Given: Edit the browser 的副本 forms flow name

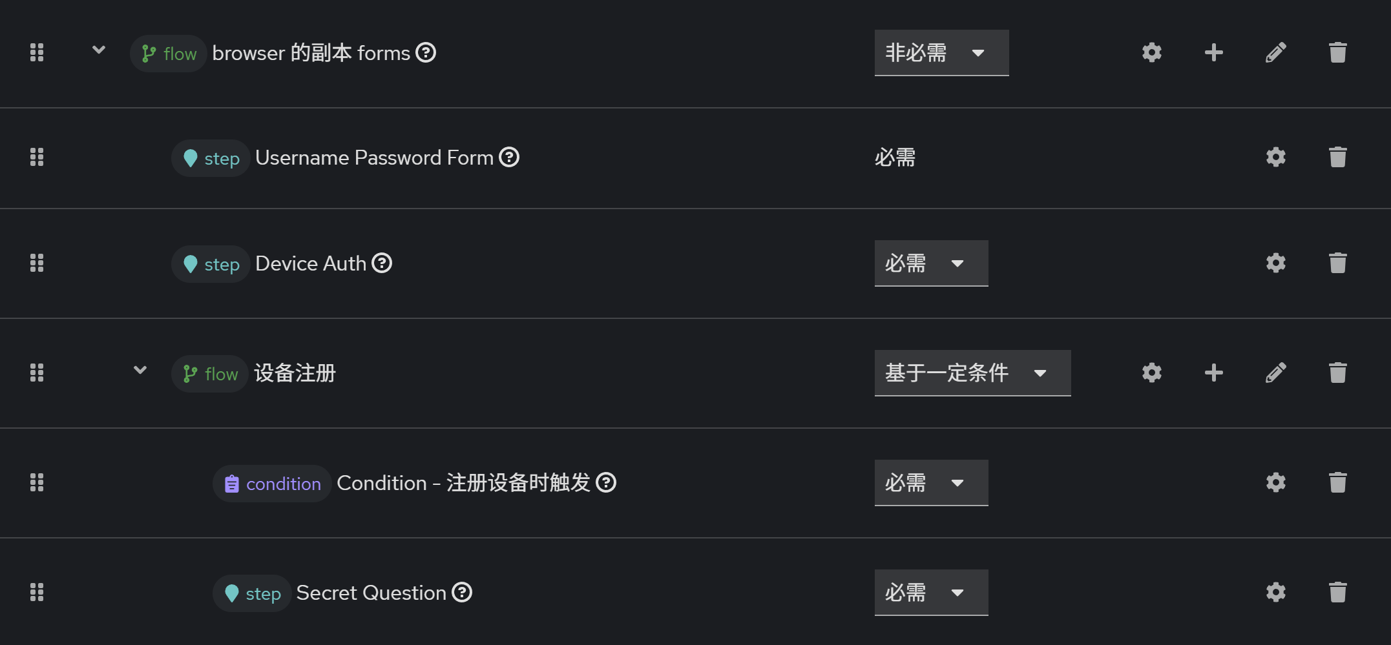Looking at the screenshot, I should pyautogui.click(x=1275, y=52).
